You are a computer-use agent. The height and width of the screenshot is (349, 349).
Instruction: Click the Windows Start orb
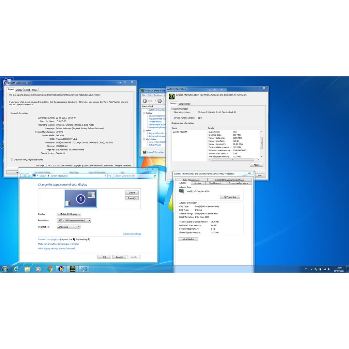[x=5, y=269]
